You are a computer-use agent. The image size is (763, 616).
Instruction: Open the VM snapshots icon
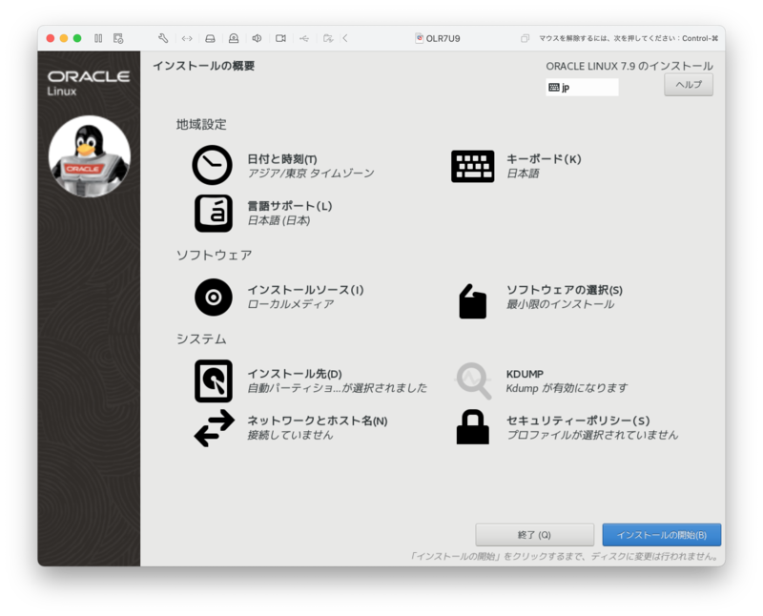[x=118, y=38]
